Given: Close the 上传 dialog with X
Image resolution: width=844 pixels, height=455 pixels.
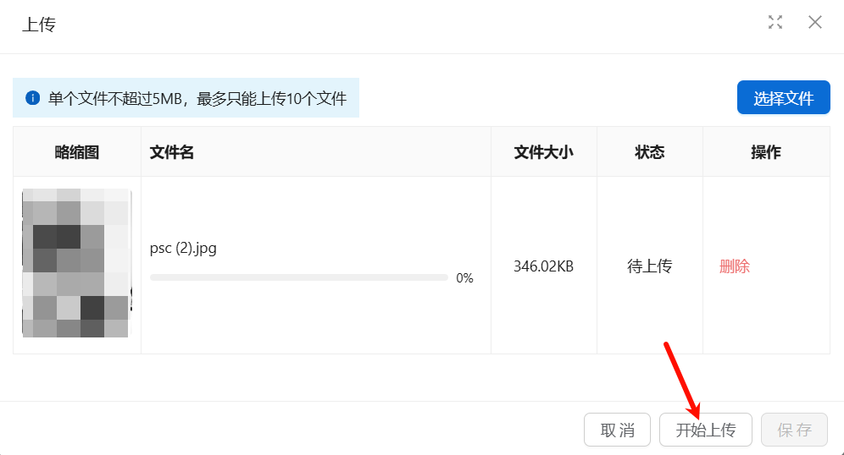Looking at the screenshot, I should click(x=815, y=23).
